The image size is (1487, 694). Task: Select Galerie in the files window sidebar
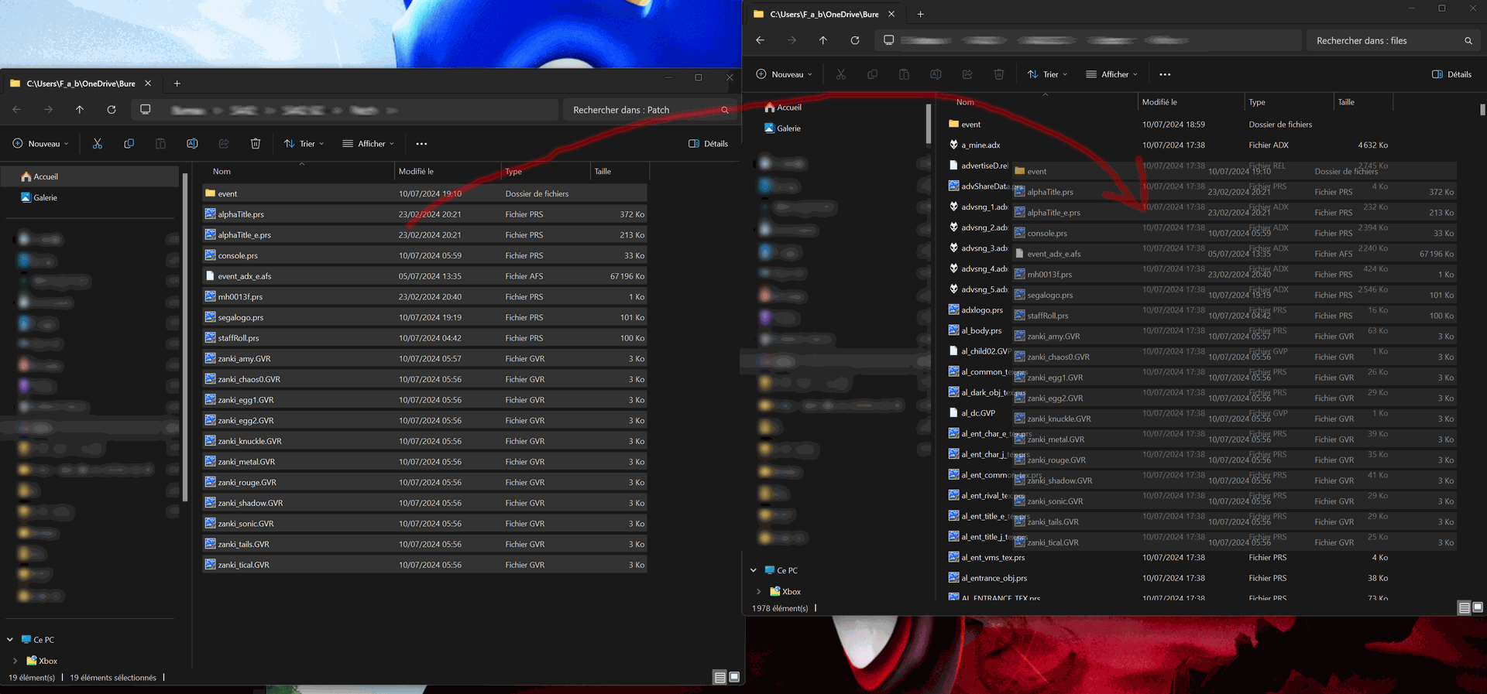coord(788,128)
